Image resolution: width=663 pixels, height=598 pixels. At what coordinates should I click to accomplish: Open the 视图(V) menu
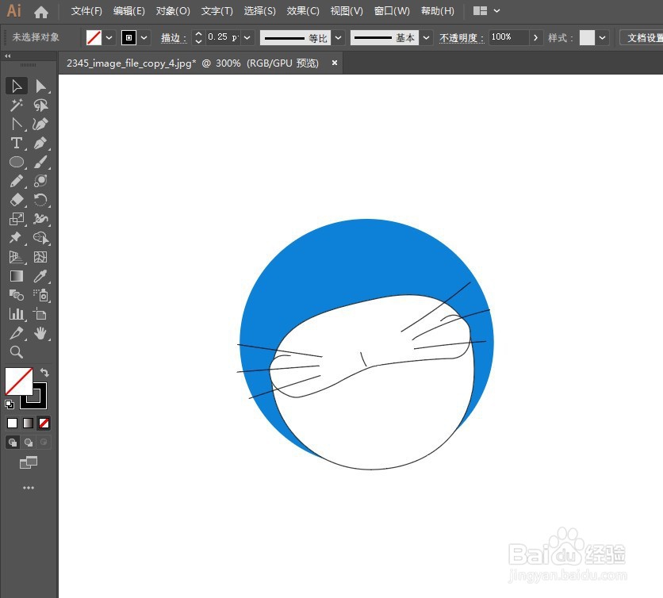tap(347, 11)
